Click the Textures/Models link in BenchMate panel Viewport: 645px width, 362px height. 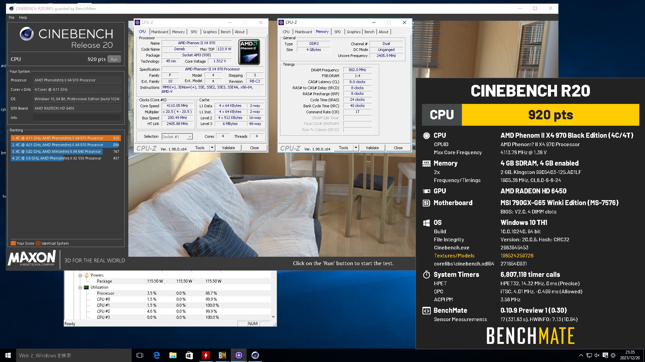tap(454, 256)
